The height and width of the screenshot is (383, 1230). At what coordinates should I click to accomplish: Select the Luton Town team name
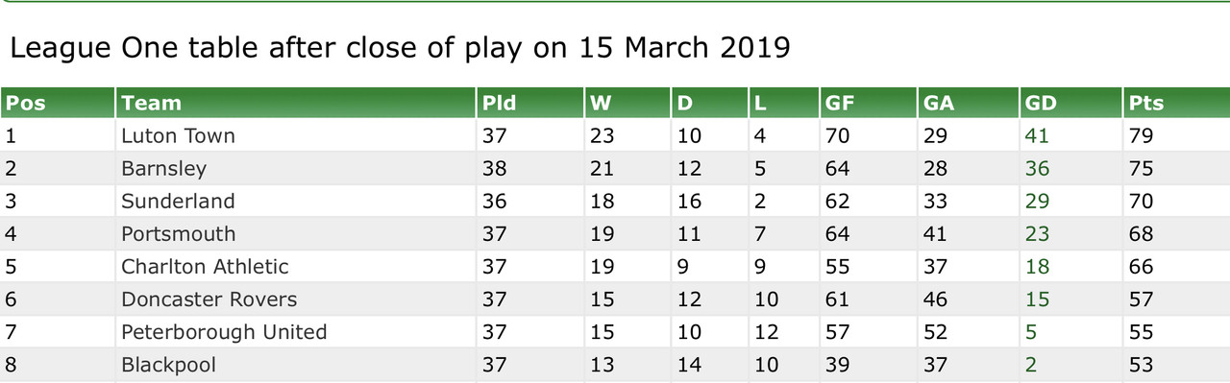178,135
